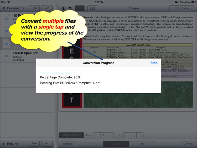
Task: Select the area marquee selection tool
Action: click(80, 8)
